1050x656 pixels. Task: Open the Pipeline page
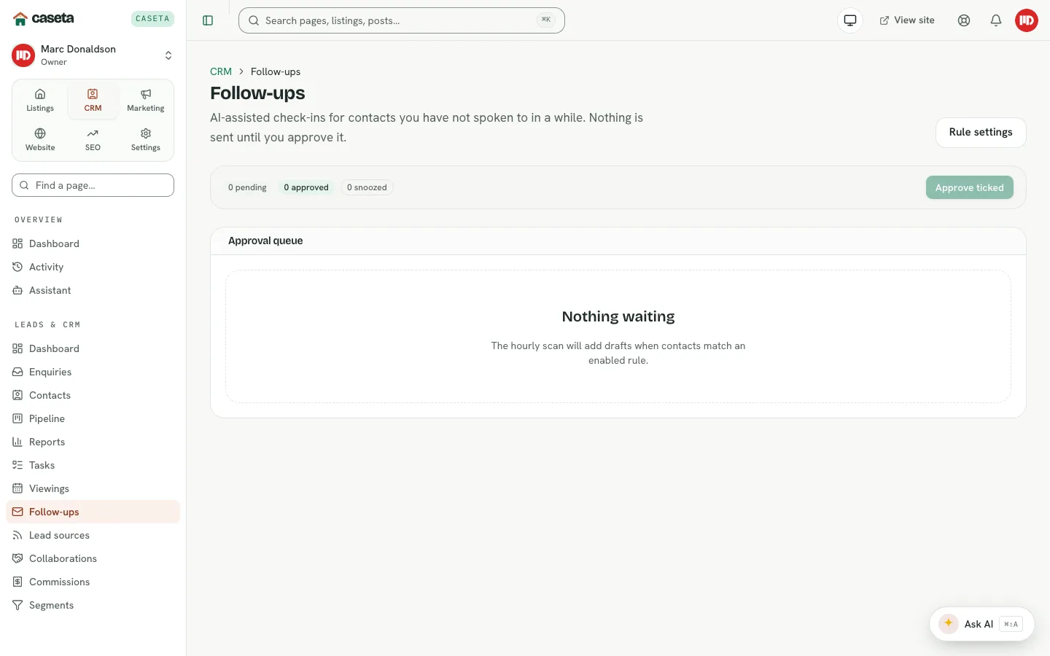[x=93, y=418]
